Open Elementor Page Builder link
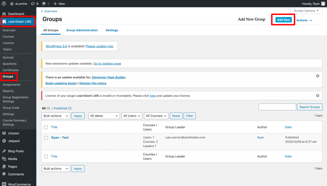 pyautogui.click(x=109, y=77)
